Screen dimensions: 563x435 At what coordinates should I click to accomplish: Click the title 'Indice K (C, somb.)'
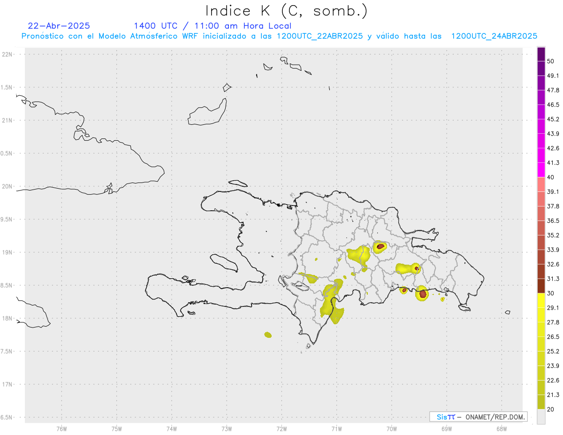pos(287,11)
